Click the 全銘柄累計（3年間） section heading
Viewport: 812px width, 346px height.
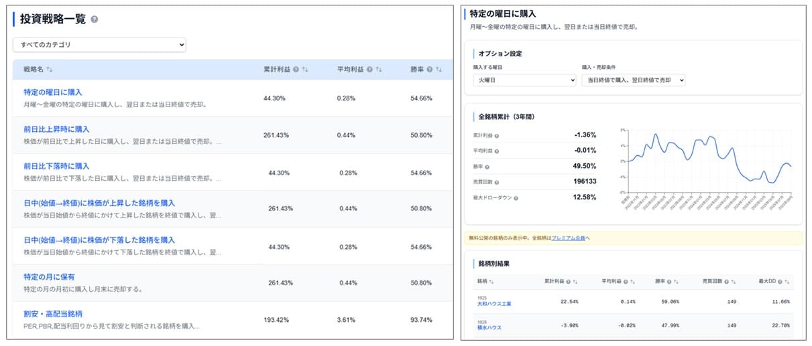pos(506,116)
